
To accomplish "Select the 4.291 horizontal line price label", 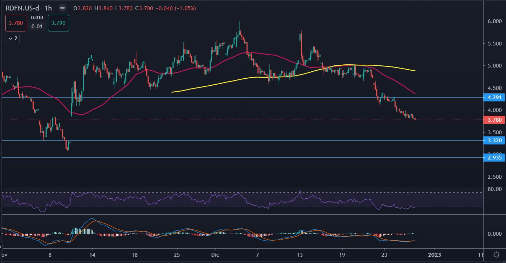I will pyautogui.click(x=494, y=98).
